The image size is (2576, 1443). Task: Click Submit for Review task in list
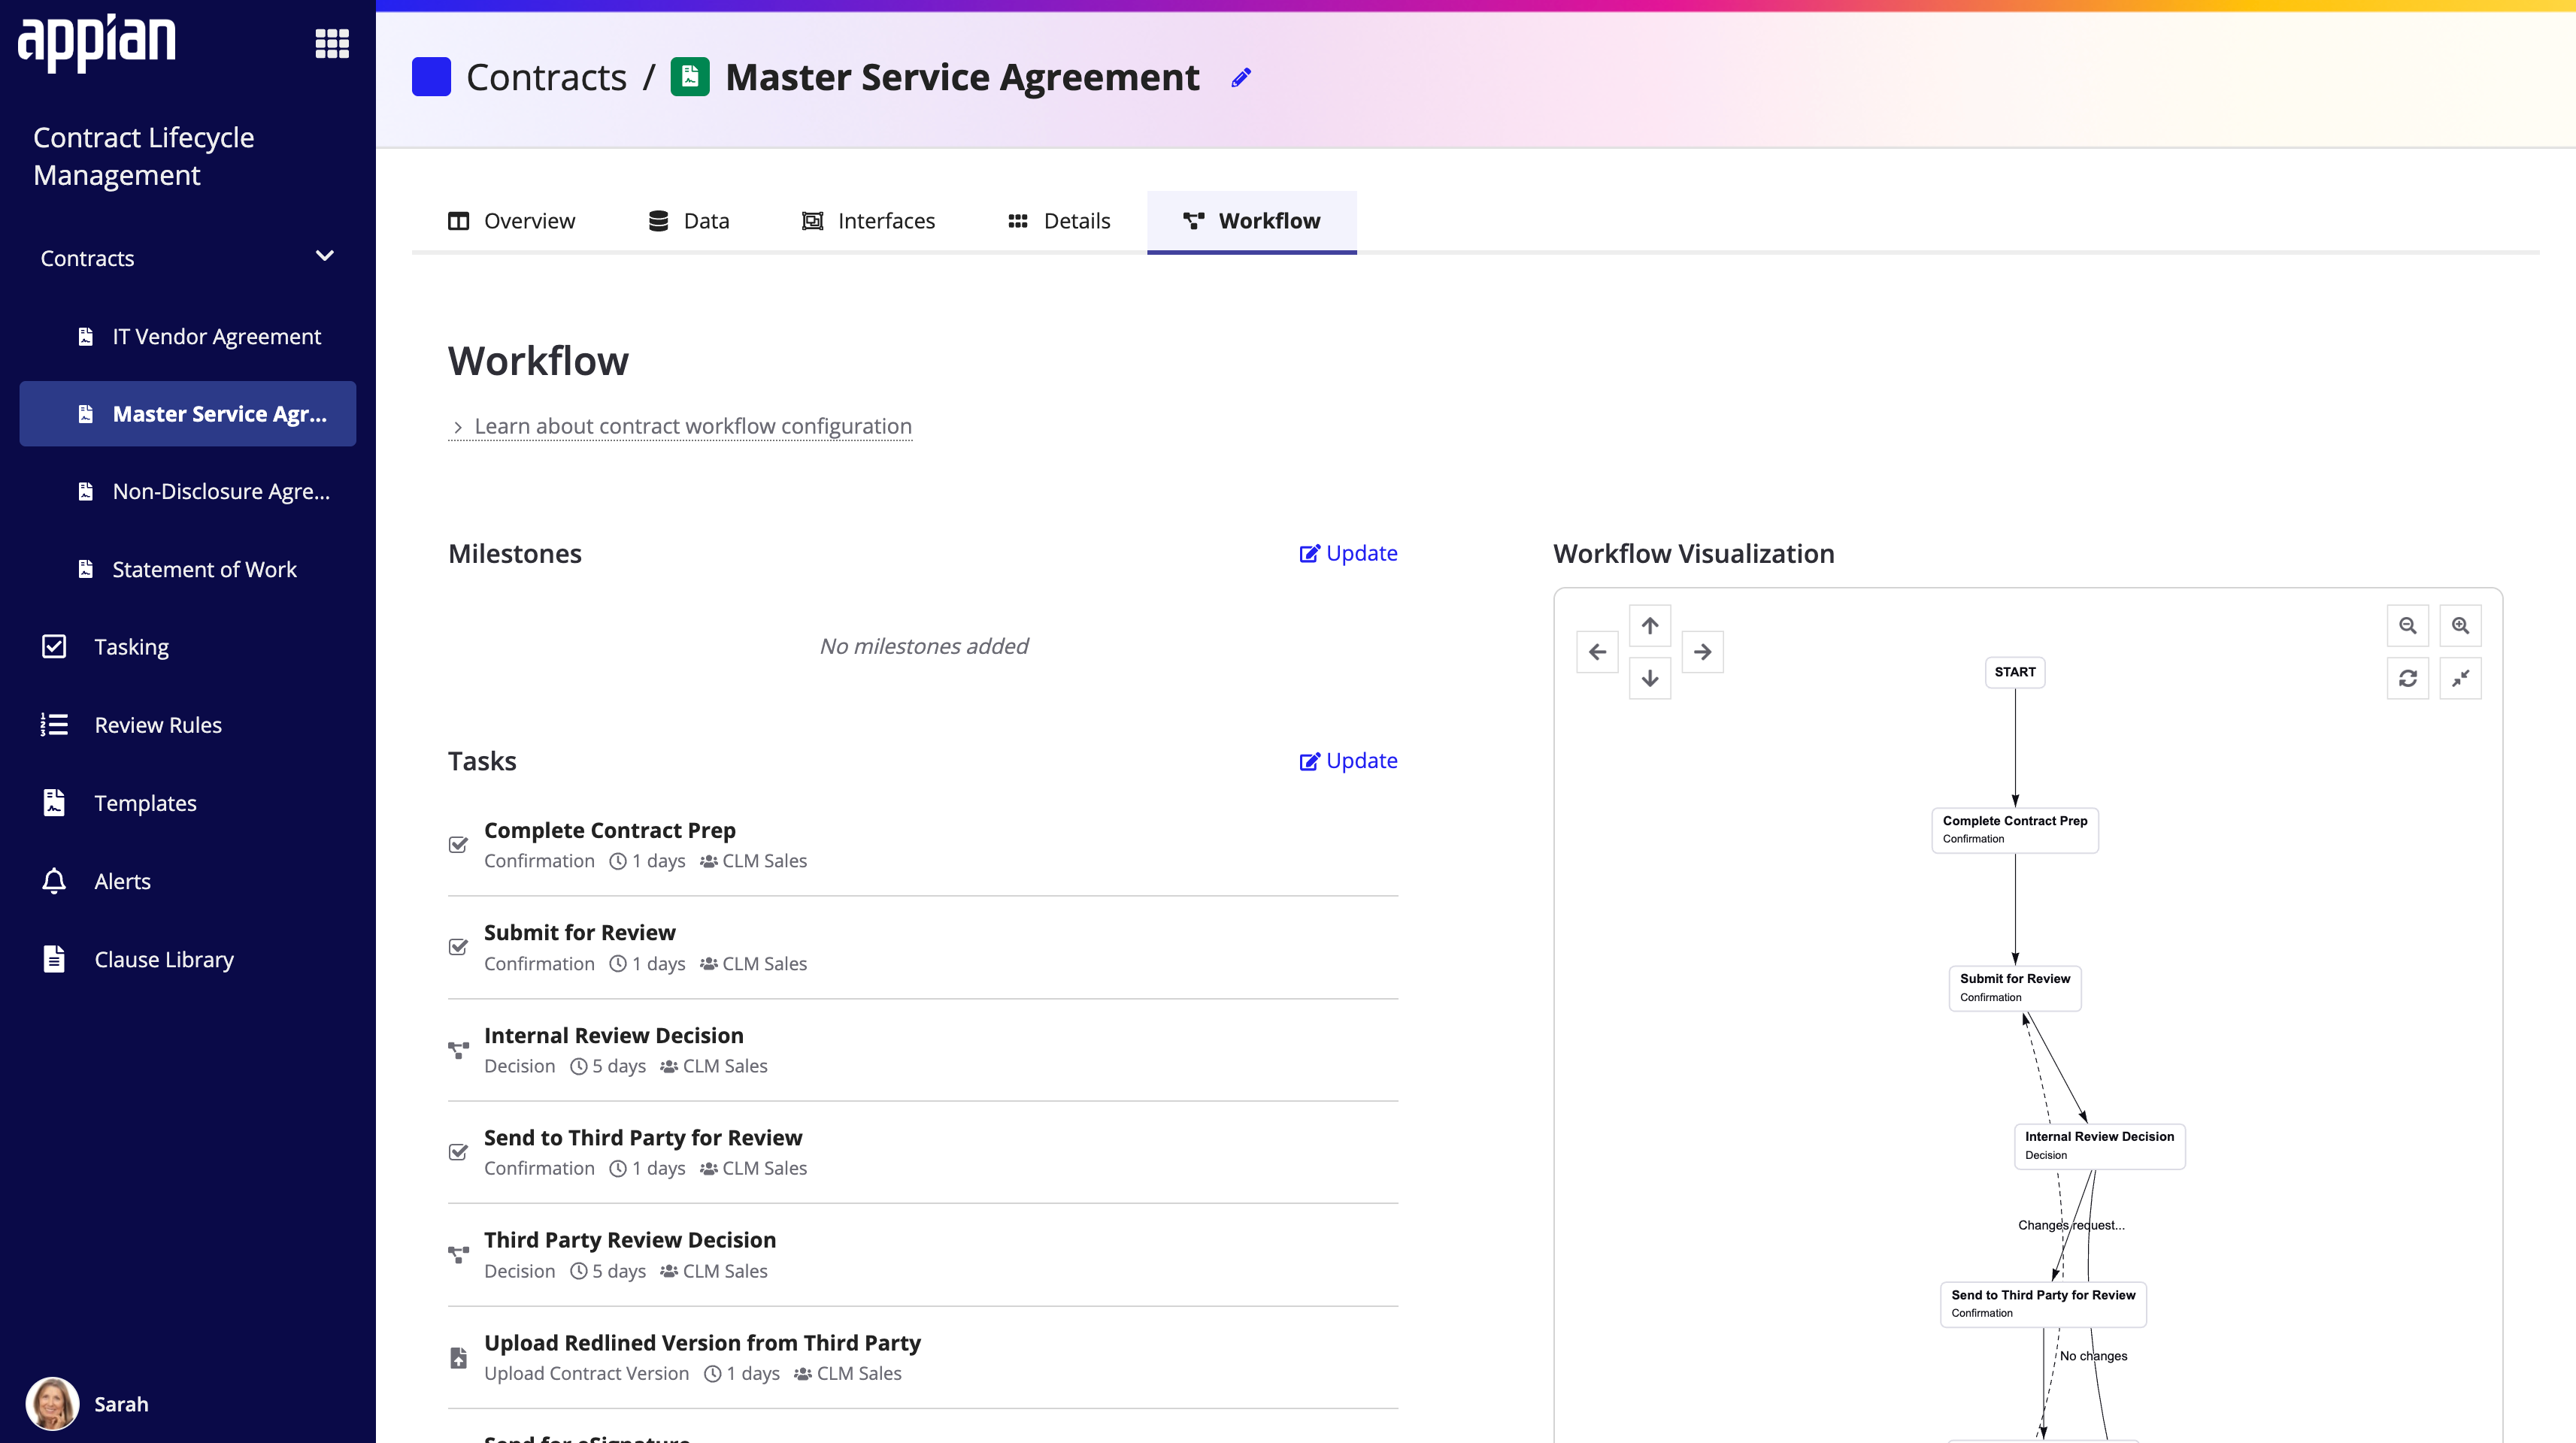tap(923, 947)
